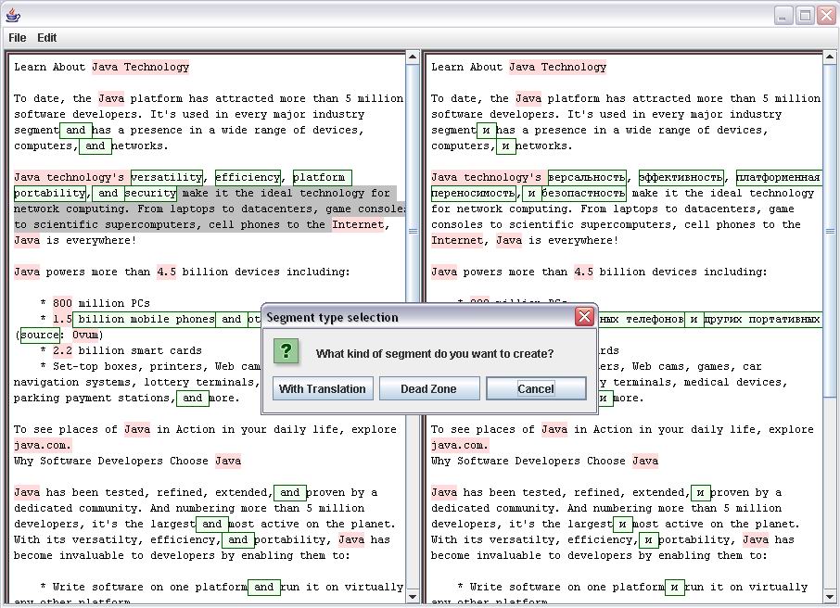The height and width of the screenshot is (608, 840).
Task: Click boxed "and" before "most active" in left pane
Action: click(212, 524)
